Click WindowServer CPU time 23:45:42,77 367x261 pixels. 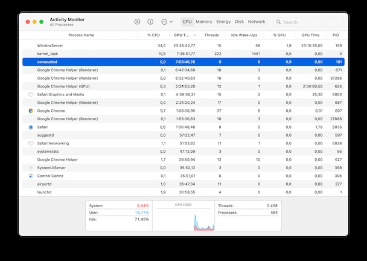click(x=184, y=46)
